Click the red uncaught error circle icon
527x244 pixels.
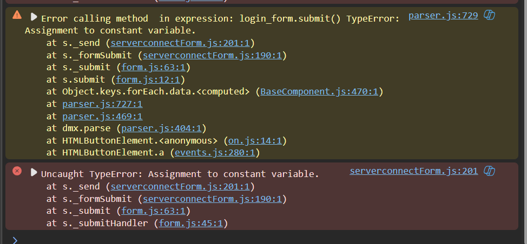click(17, 171)
